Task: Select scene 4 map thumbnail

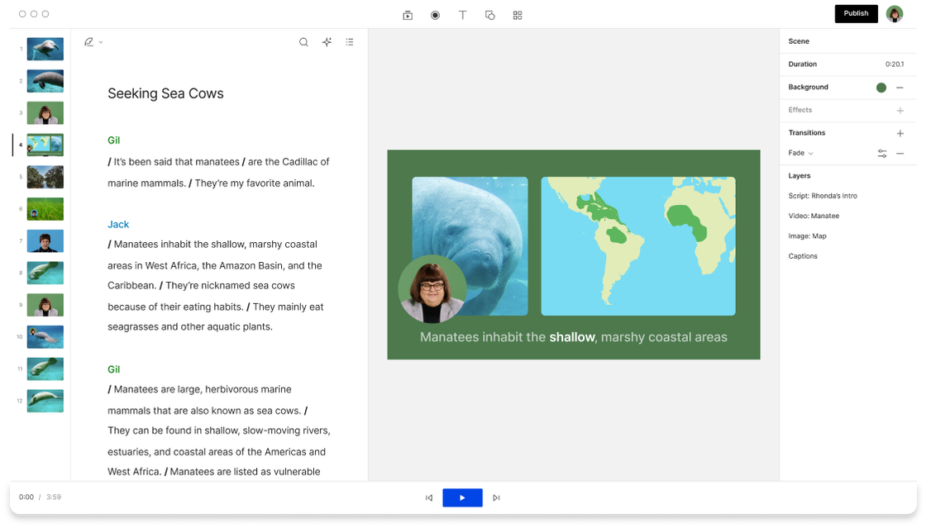Action: click(45, 145)
